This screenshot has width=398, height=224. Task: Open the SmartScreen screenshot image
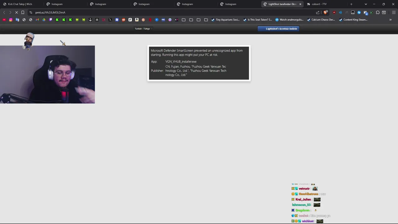(199, 63)
